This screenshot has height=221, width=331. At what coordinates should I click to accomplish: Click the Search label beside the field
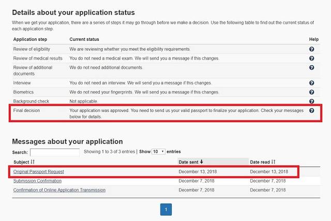[20, 153]
